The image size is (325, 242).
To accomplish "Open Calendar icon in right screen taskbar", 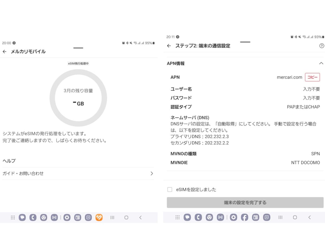I will (x=266, y=217).
